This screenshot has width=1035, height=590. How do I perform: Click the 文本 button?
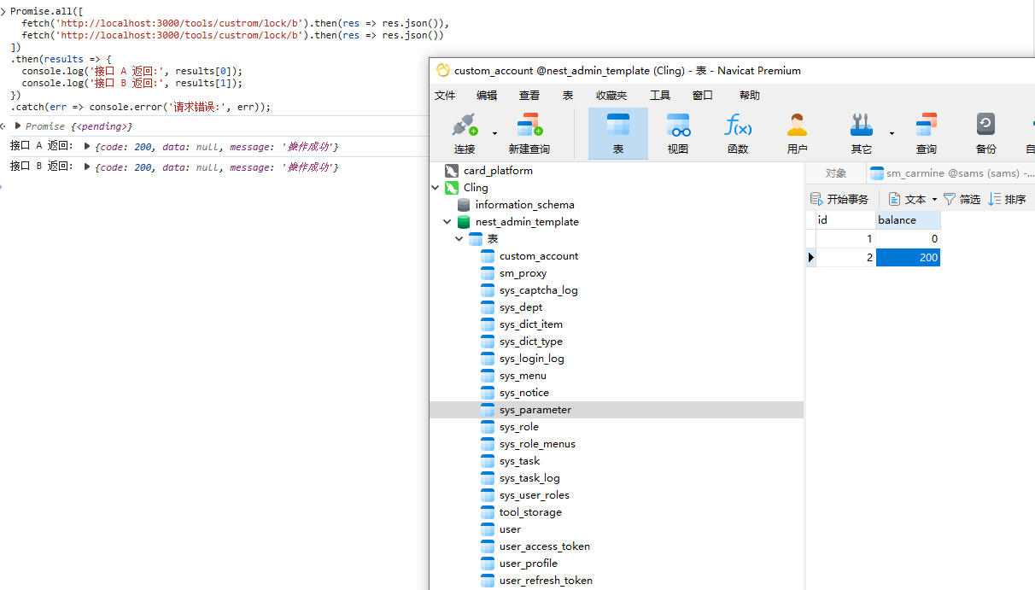tap(907, 199)
